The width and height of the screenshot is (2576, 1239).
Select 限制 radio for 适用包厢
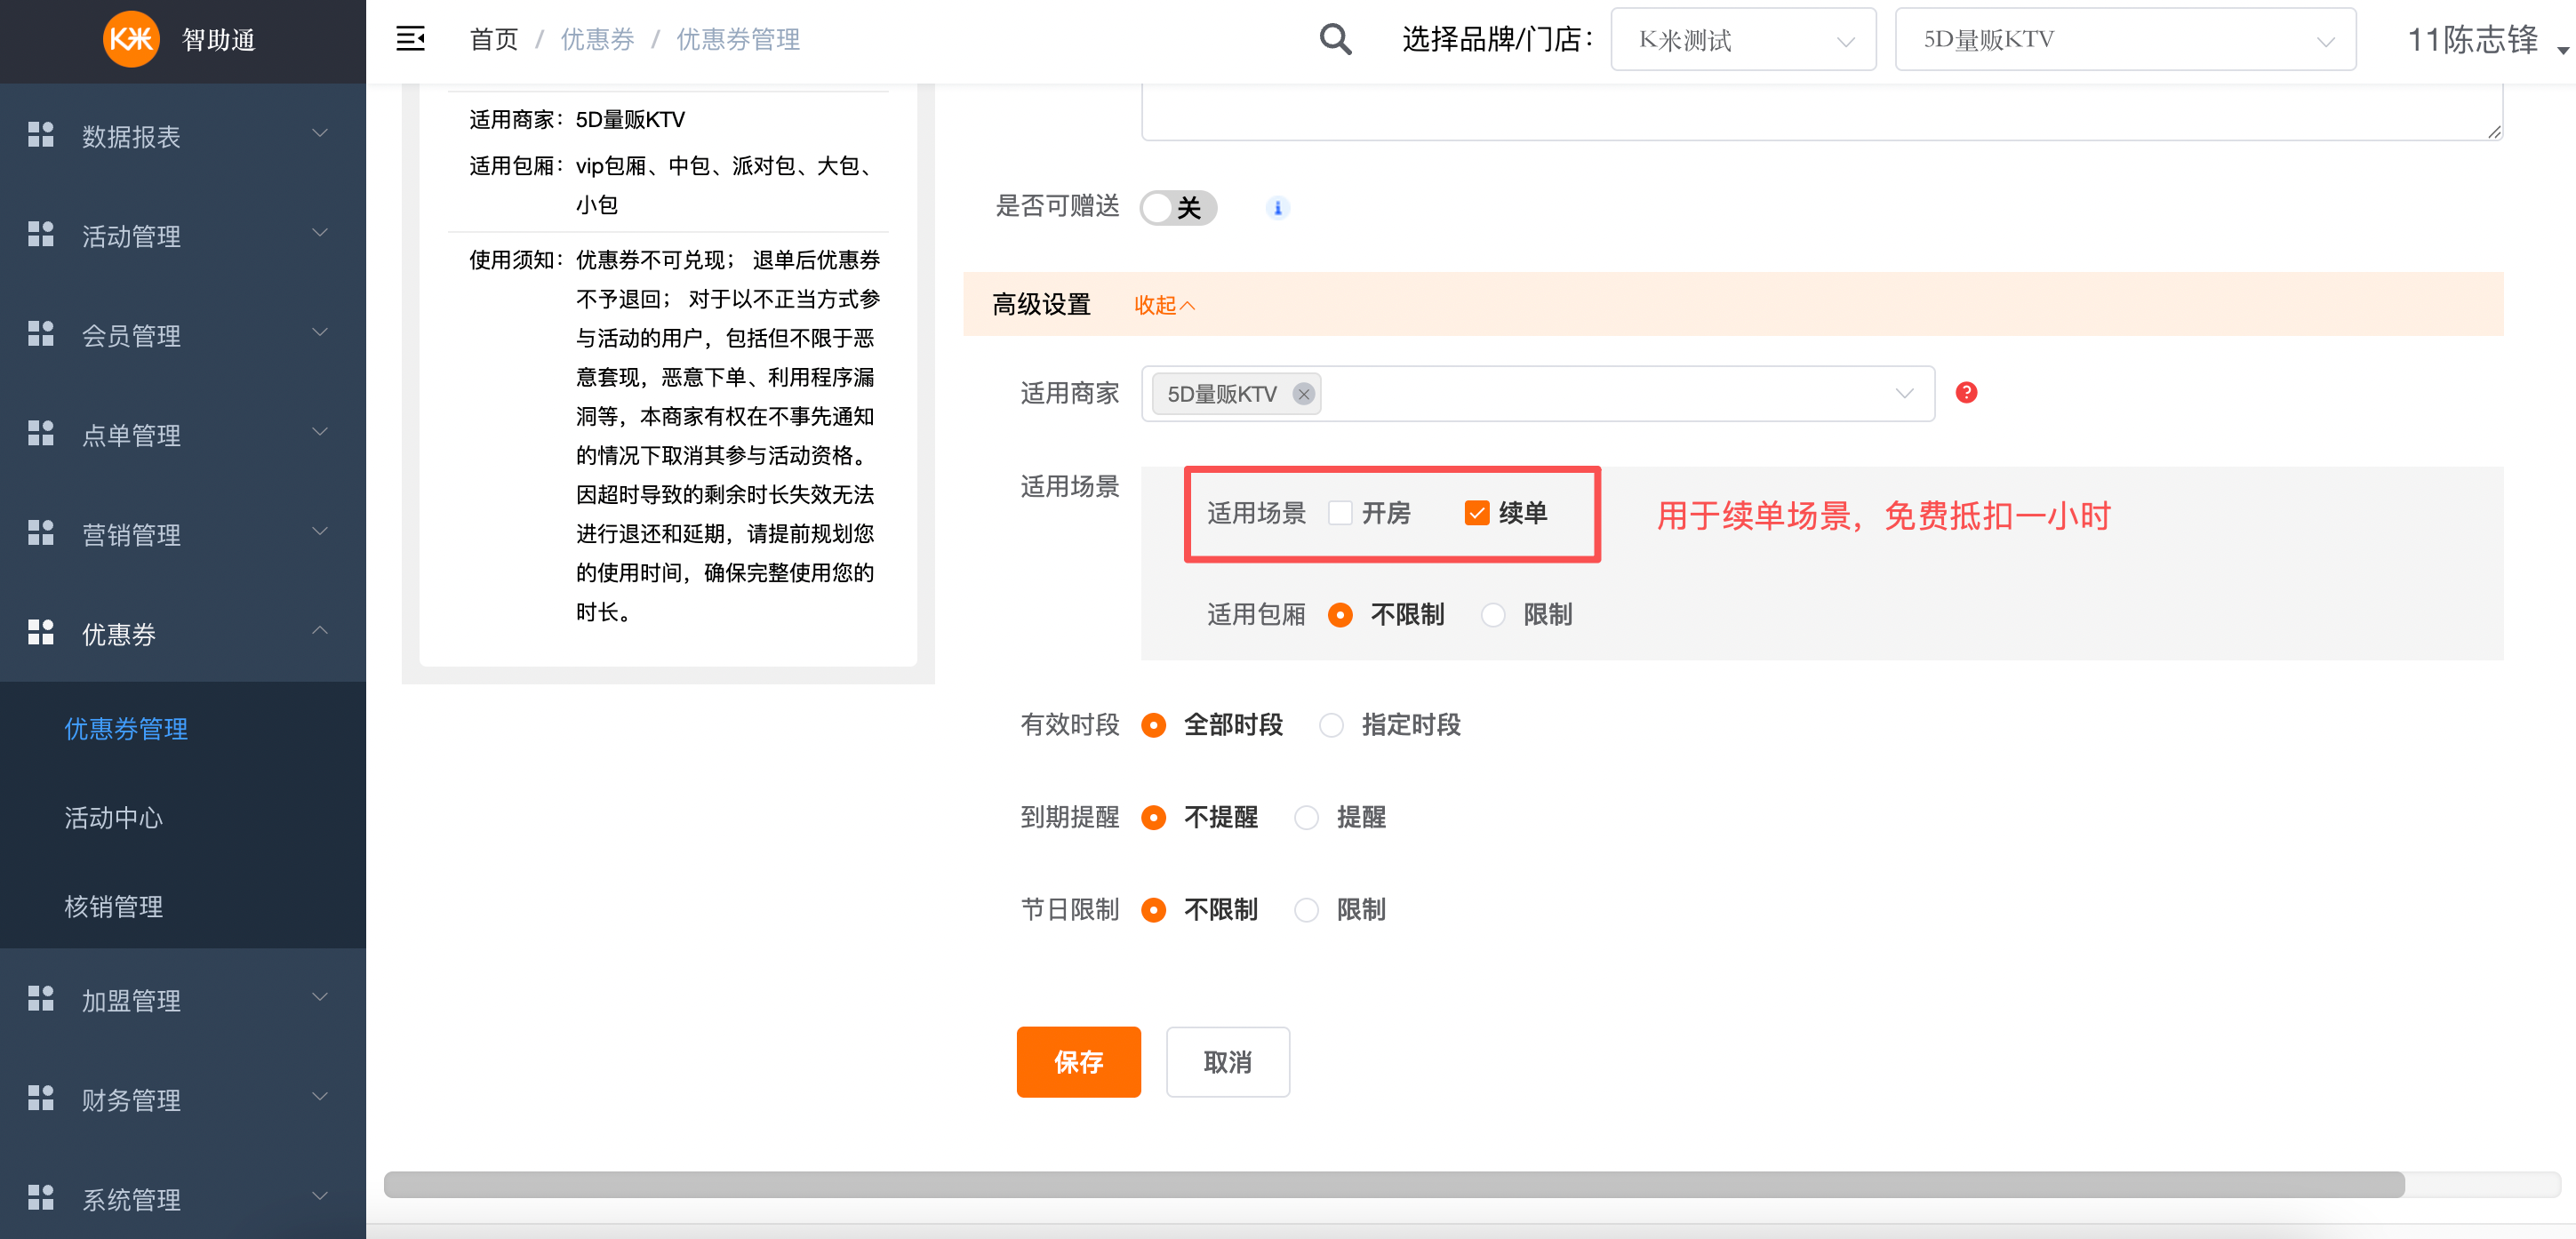pos(1493,615)
